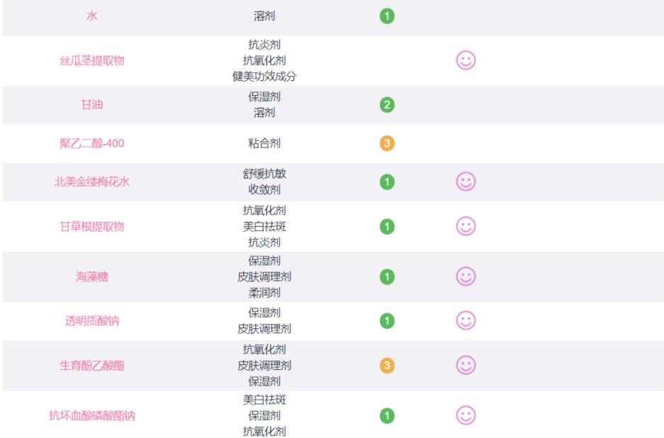Open the 水 ingredient link
This screenshot has height=438, width=664.
tap(92, 16)
